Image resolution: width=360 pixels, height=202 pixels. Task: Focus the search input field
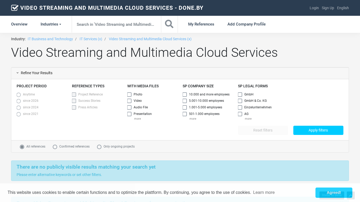[116, 24]
